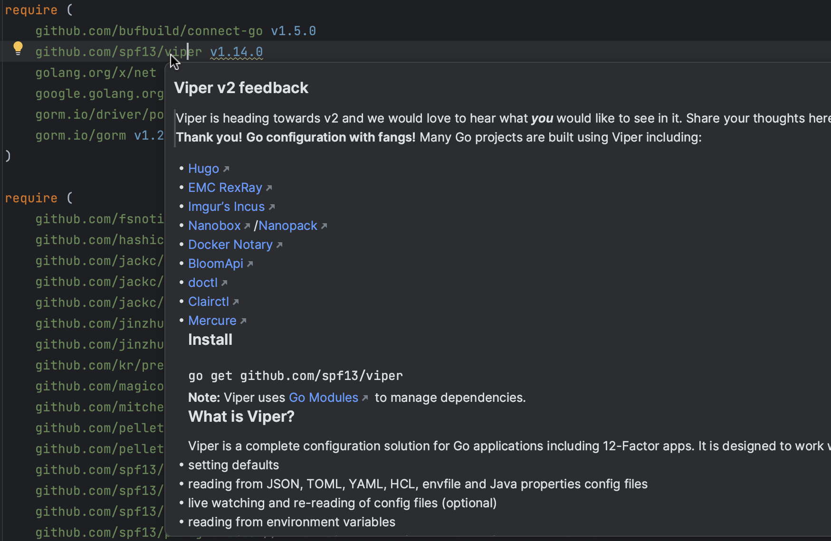Screen dimensions: 831x541
Task: Click the yellow lightbulb intention icon
Action: 18,48
